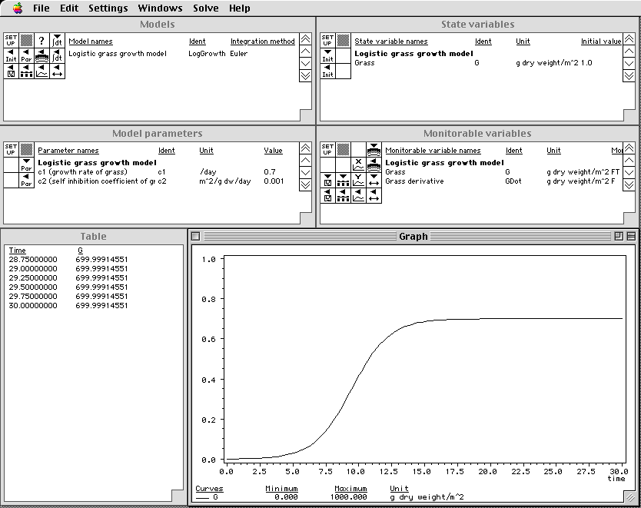Step the Models list down one line
Viewport: 641px width, 508px height.
[x=305, y=63]
